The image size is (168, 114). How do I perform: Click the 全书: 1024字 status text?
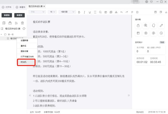pos(35,112)
